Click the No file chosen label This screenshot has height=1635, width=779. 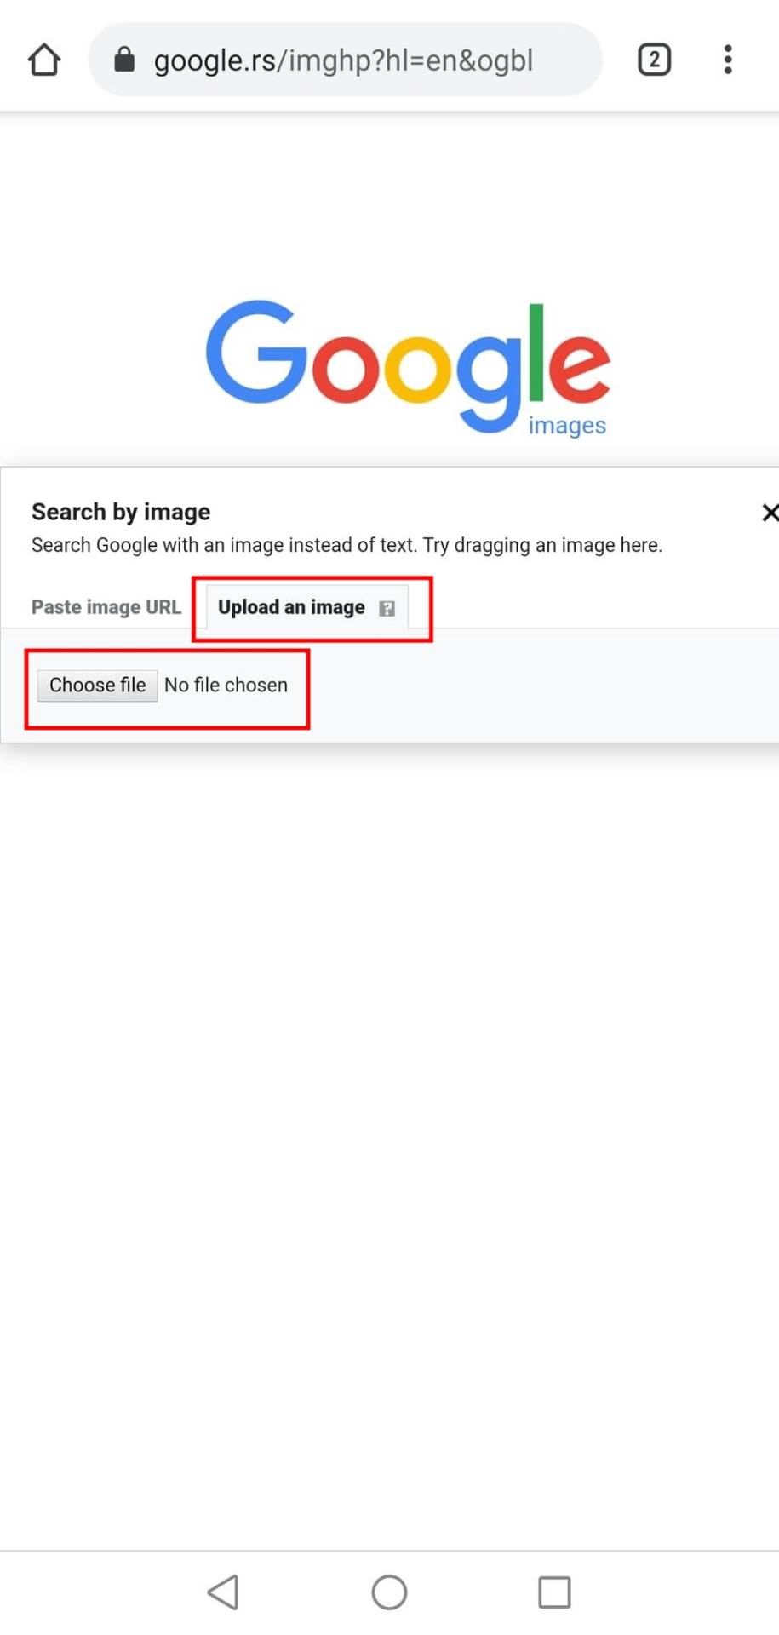(x=226, y=685)
